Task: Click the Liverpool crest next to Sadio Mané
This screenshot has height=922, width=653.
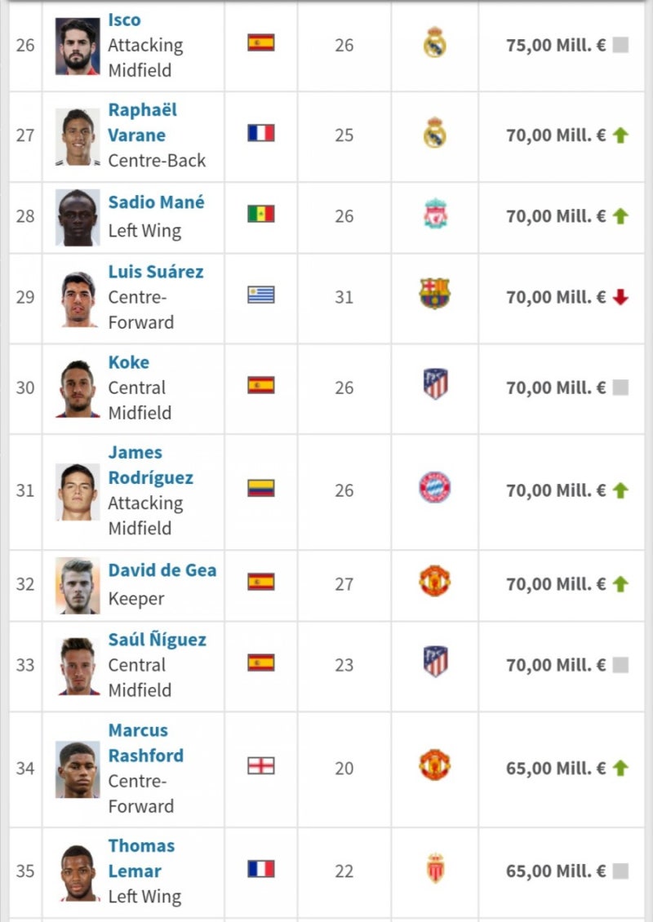Action: pos(434,215)
